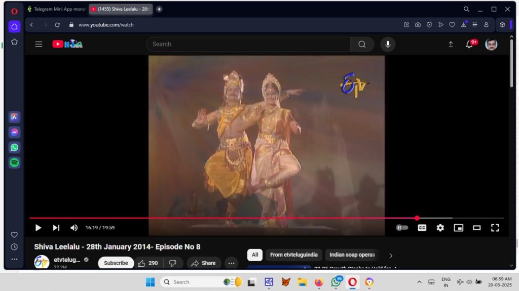Go back in browser history
Image resolution: width=519 pixels, height=291 pixels.
[31, 25]
